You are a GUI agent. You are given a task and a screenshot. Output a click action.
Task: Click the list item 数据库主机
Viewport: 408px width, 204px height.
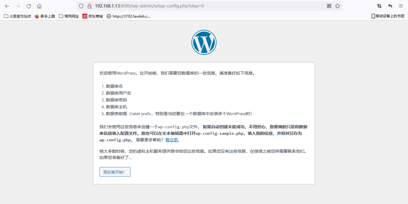pos(116,107)
